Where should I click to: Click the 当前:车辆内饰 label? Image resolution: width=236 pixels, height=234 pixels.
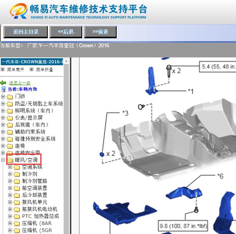(22, 89)
